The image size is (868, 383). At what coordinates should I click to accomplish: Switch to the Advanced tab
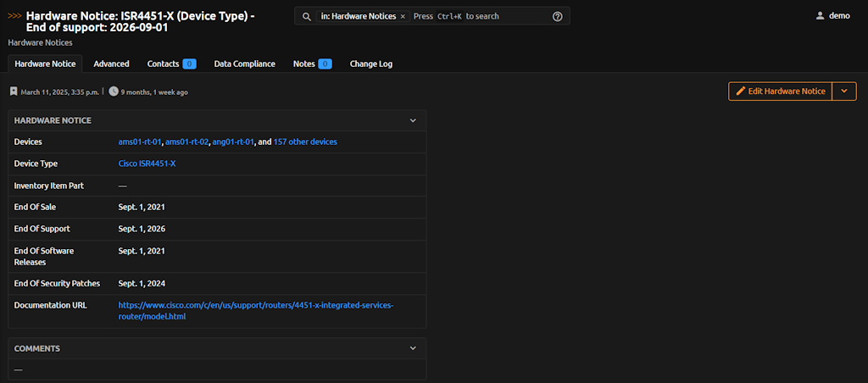[x=111, y=64]
